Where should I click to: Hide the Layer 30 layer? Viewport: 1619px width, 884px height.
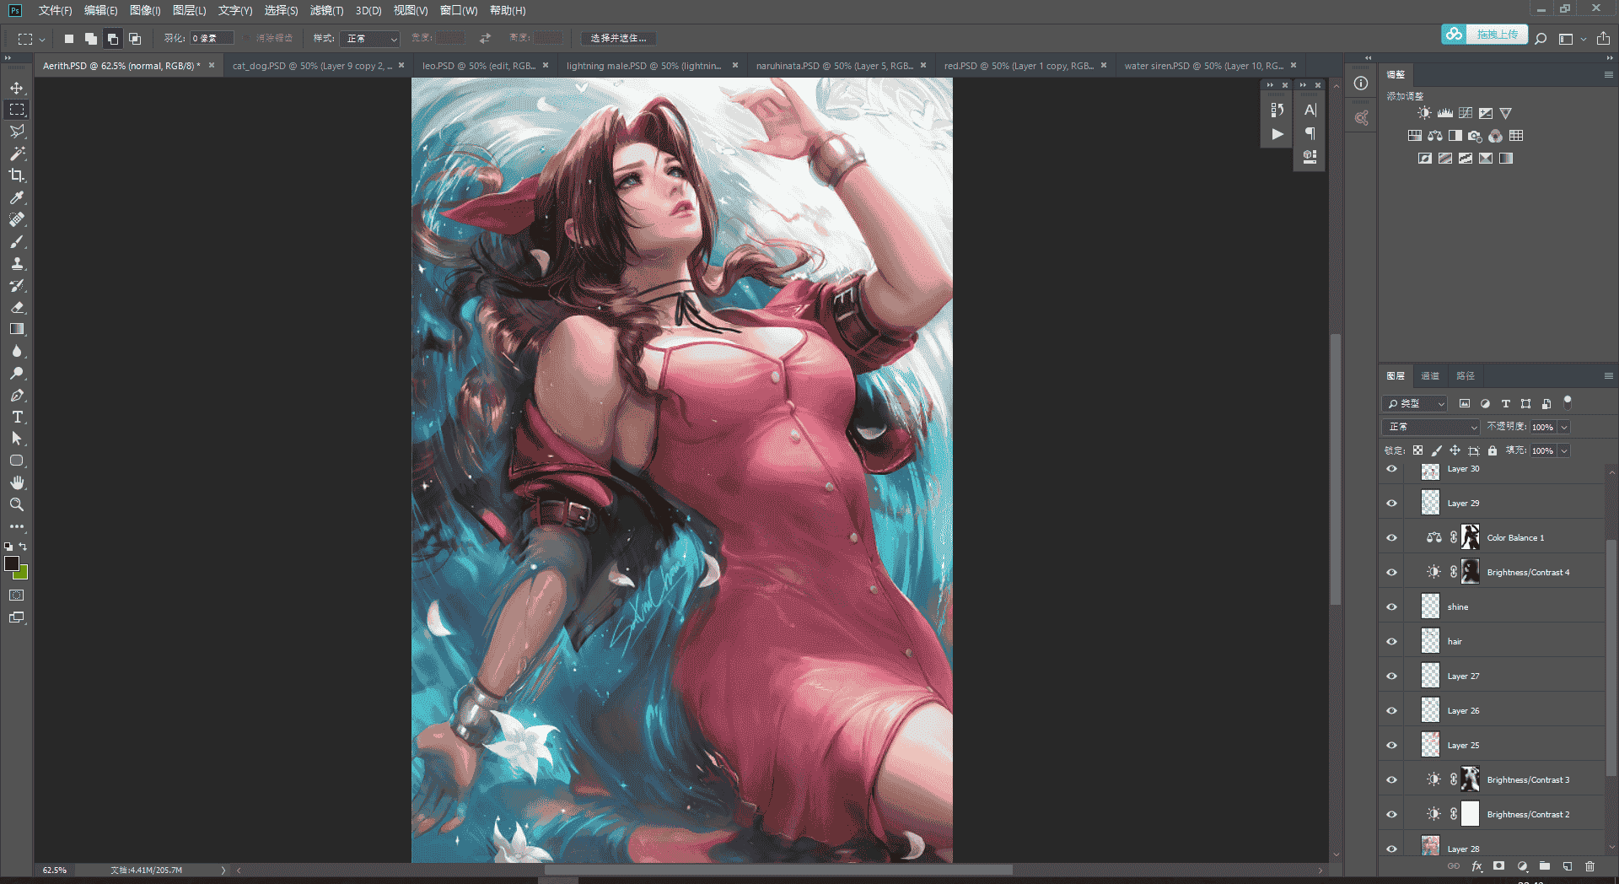pyautogui.click(x=1391, y=469)
